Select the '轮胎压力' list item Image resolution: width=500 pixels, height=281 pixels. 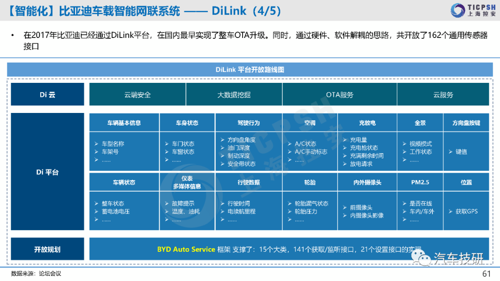tap(306, 212)
